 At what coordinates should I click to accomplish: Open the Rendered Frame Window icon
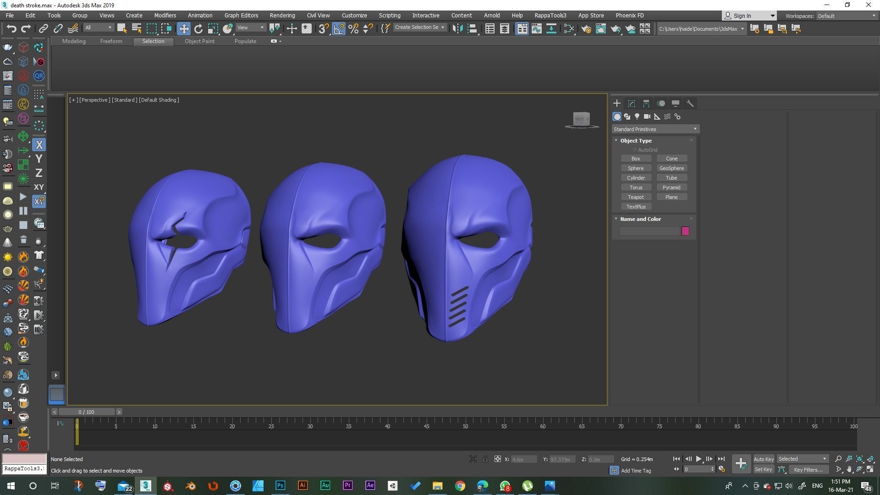click(601, 28)
